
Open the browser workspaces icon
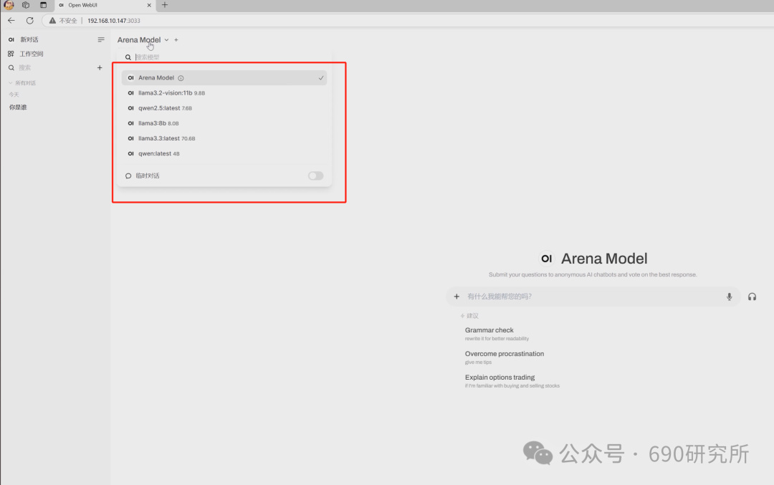[26, 5]
